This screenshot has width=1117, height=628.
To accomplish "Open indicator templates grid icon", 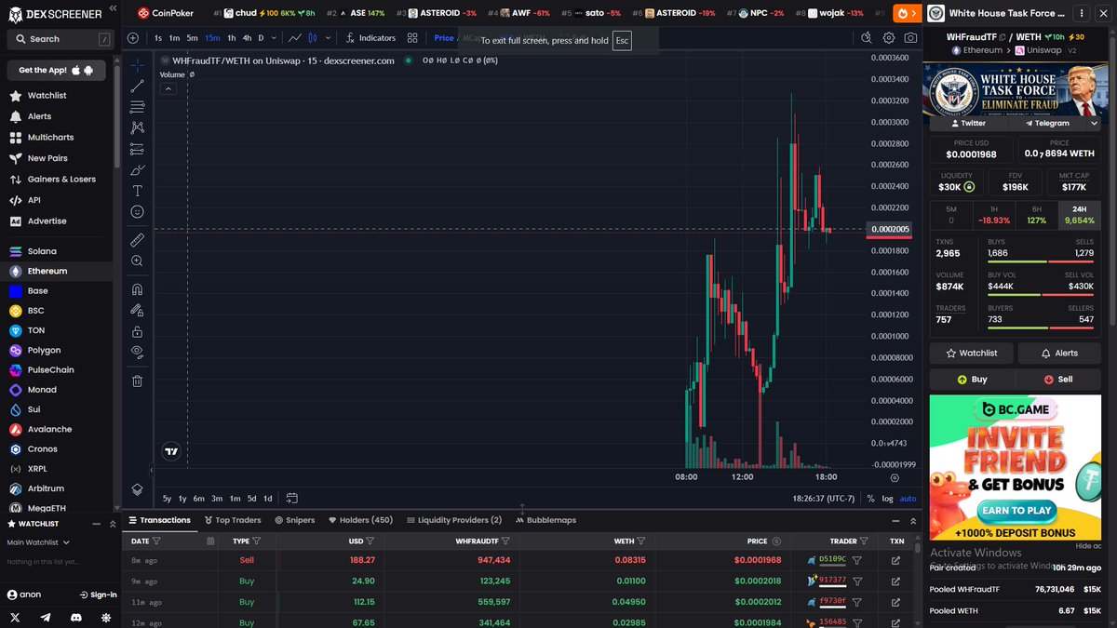I will (412, 38).
